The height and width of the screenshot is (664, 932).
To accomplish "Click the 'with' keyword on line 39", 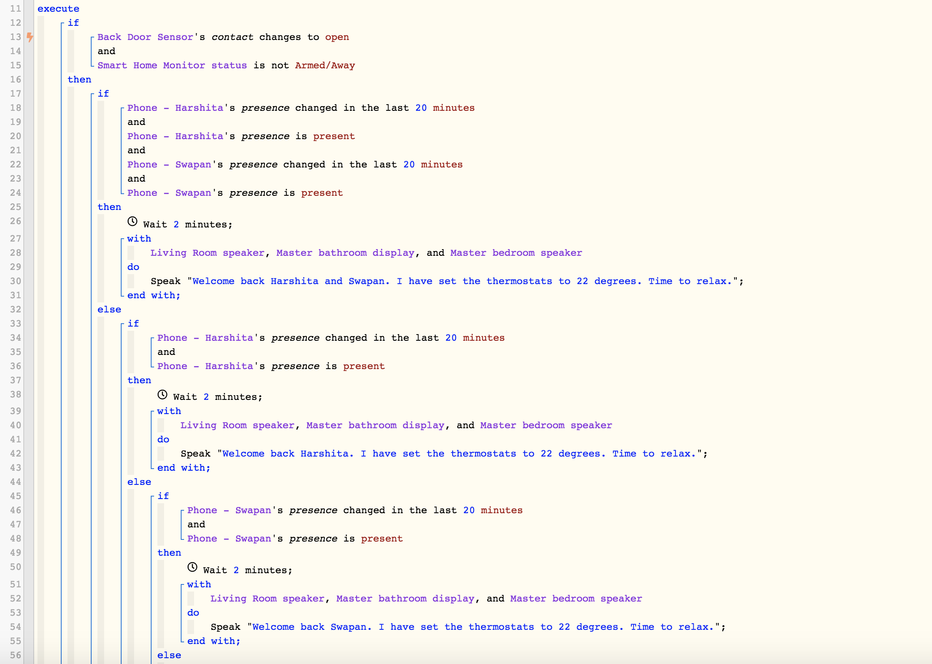I will pos(169,411).
